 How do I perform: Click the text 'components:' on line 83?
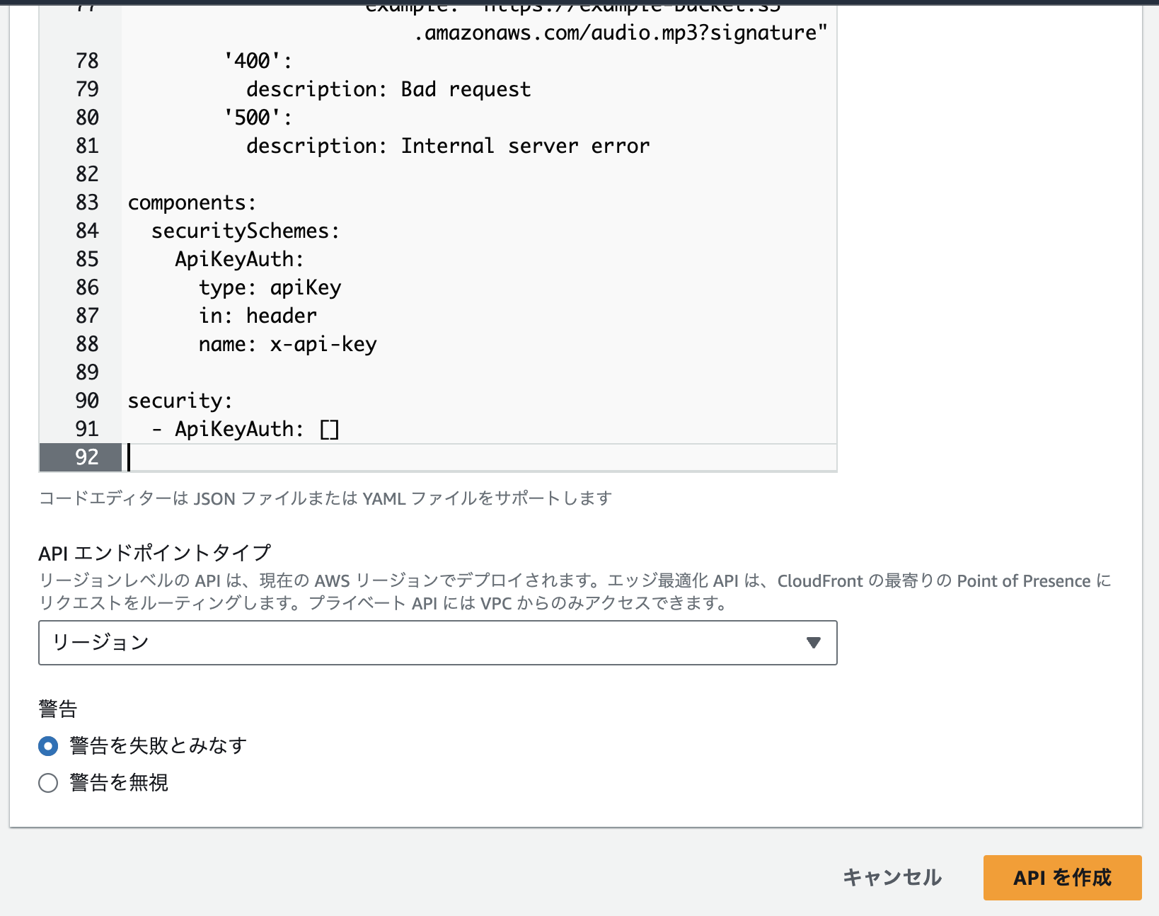tap(192, 202)
